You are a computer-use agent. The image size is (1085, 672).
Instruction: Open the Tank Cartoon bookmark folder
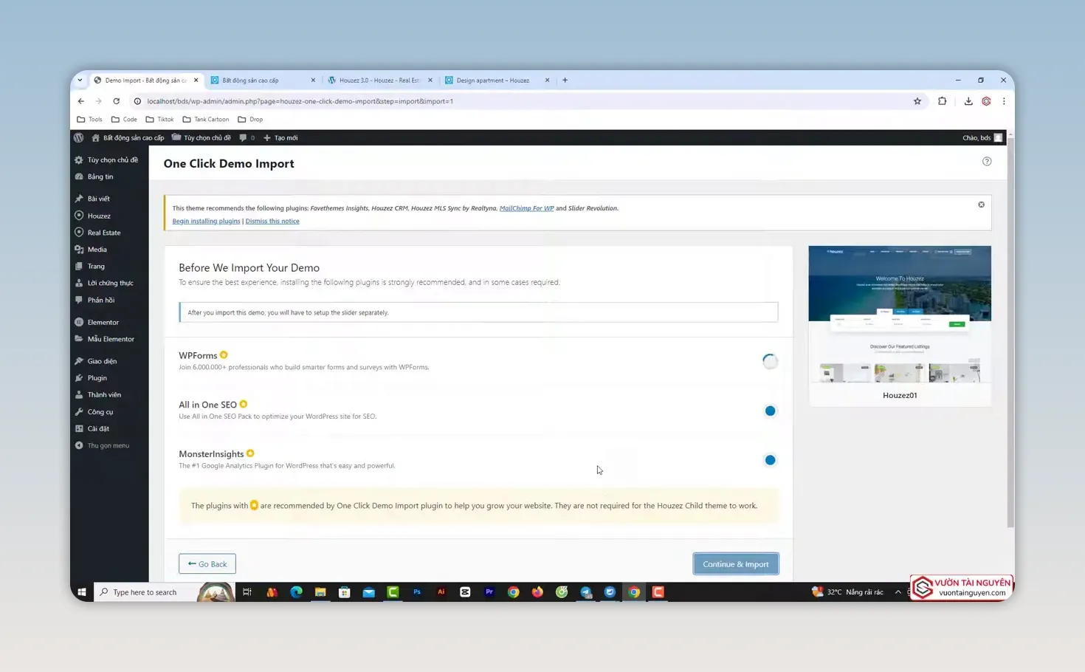pyautogui.click(x=205, y=120)
